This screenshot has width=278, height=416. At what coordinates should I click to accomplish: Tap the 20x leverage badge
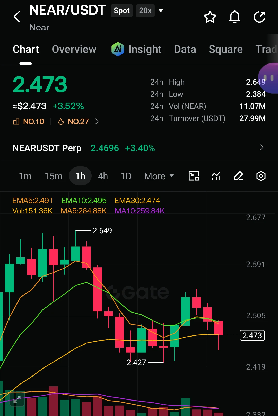tap(145, 11)
